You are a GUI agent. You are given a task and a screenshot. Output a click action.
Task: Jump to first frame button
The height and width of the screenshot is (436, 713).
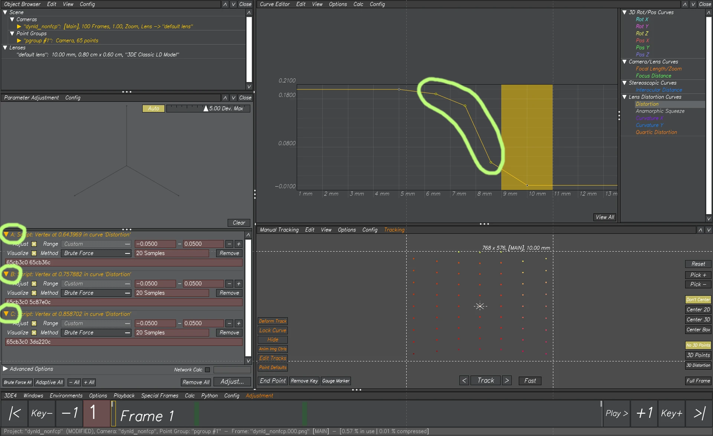14,413
